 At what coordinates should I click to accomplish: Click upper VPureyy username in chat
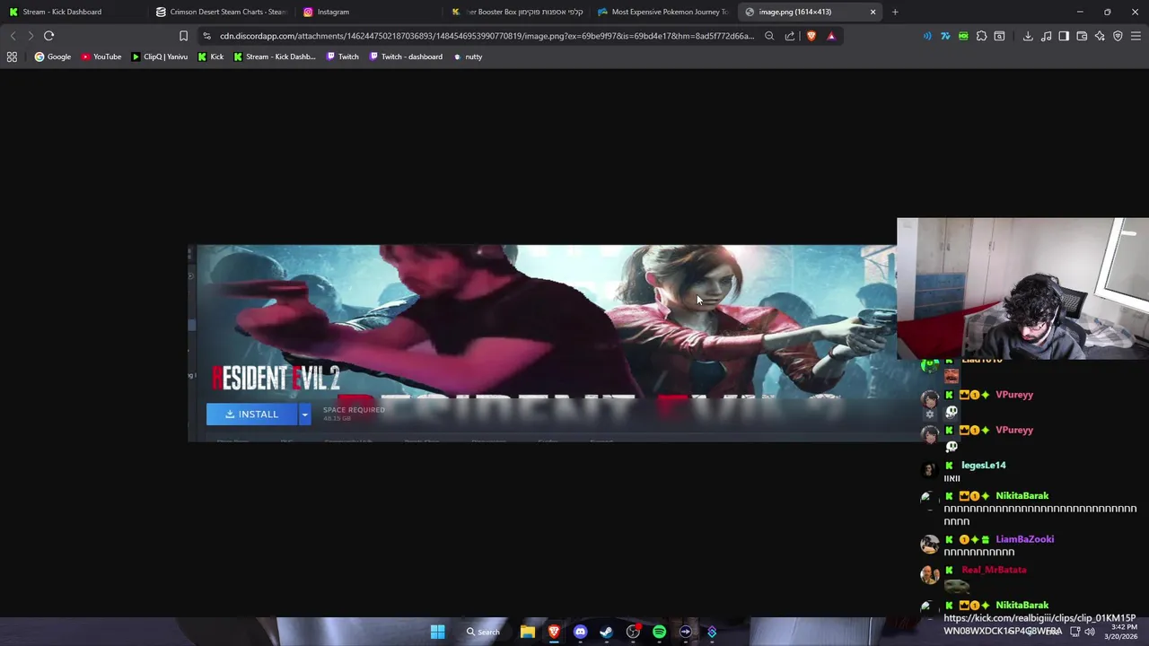tap(1014, 395)
